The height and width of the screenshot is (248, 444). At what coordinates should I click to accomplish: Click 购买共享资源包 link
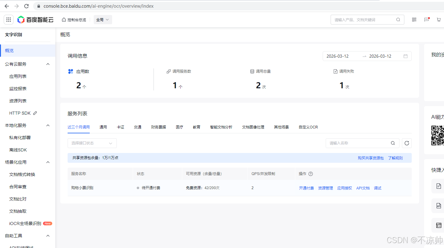tap(371, 158)
